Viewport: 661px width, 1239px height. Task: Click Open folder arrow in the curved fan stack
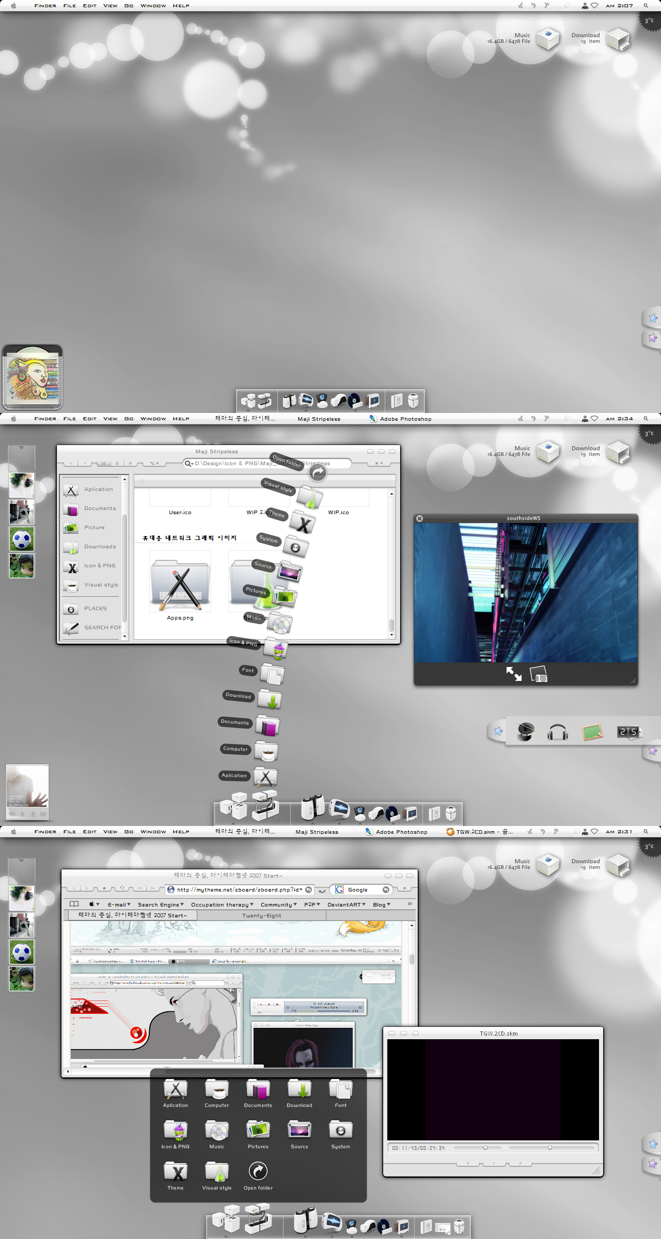tap(318, 472)
